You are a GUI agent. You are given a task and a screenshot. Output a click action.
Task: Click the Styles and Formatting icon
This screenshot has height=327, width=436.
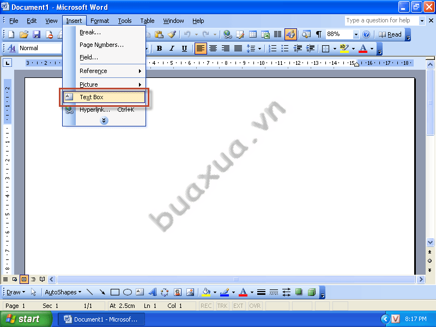tap(11, 48)
